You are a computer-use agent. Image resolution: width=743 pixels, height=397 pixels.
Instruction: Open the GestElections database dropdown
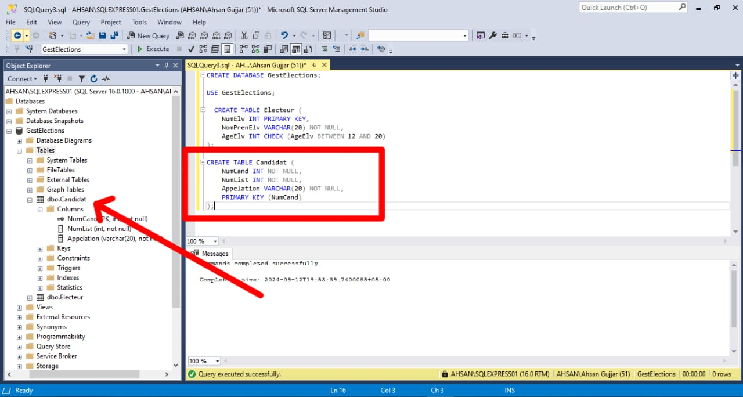click(x=124, y=49)
